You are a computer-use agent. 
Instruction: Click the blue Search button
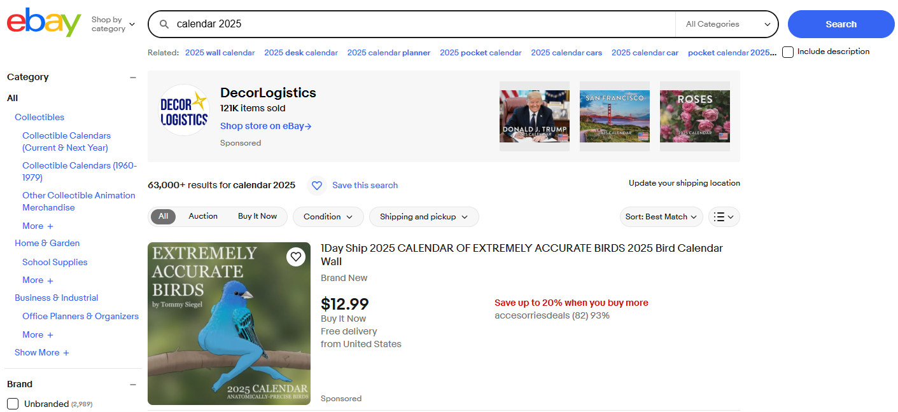(x=841, y=24)
